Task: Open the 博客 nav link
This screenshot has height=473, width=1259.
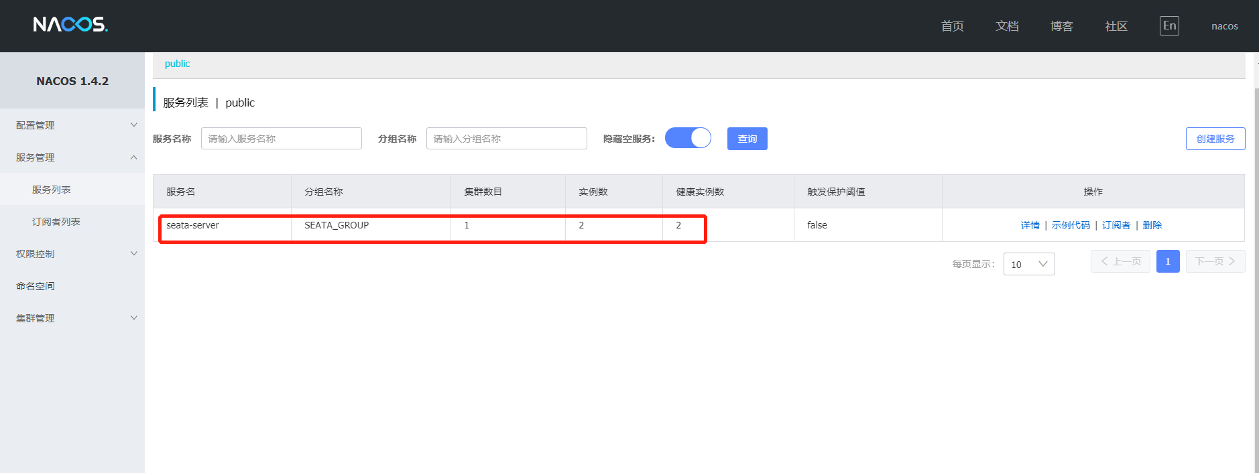Action: (1061, 26)
